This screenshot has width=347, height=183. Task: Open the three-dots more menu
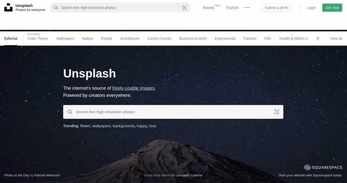pos(247,7)
